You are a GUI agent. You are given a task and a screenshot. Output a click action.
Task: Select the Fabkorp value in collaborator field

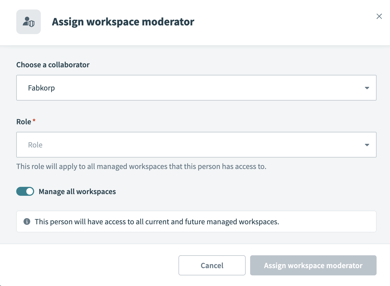41,88
